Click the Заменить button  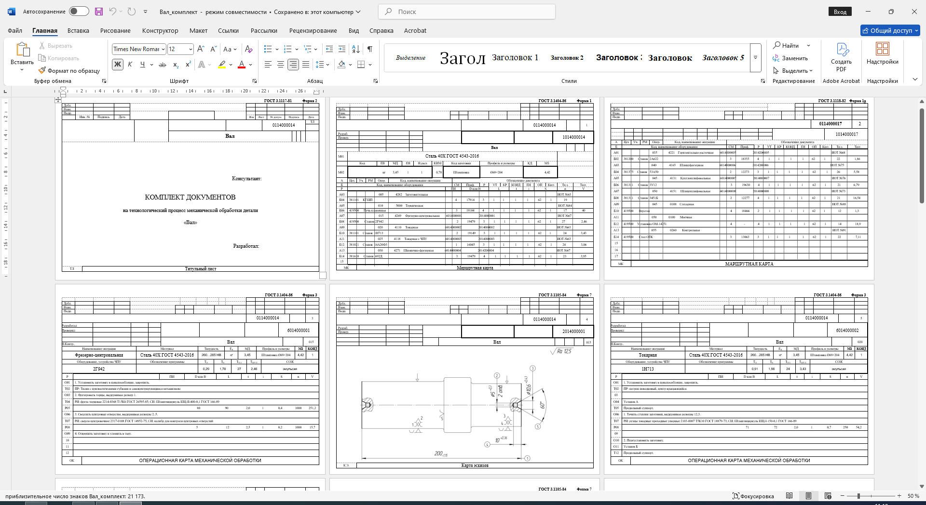pos(790,58)
